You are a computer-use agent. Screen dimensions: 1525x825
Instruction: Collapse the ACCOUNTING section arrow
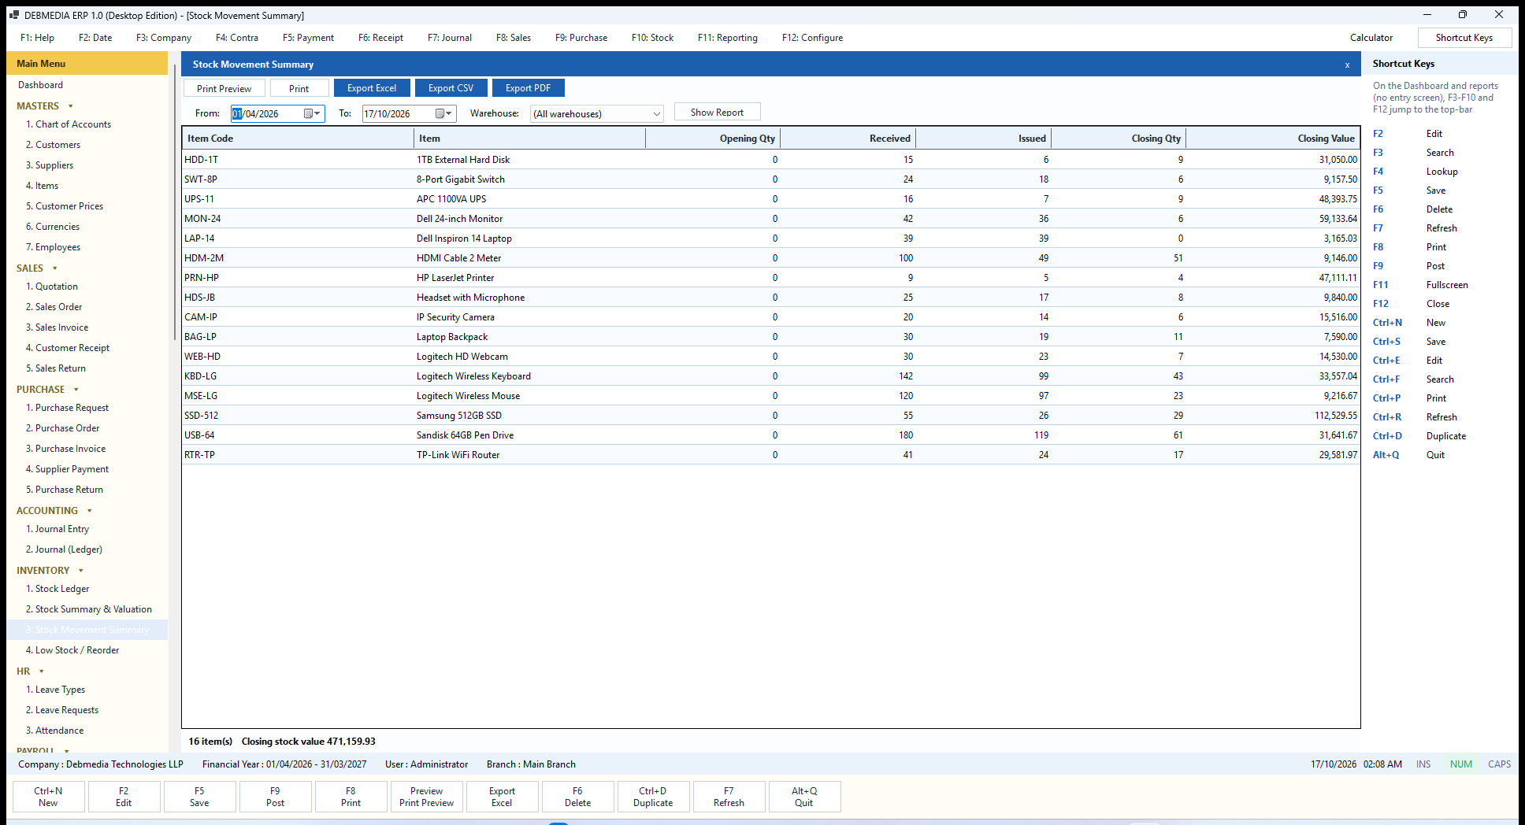89,511
